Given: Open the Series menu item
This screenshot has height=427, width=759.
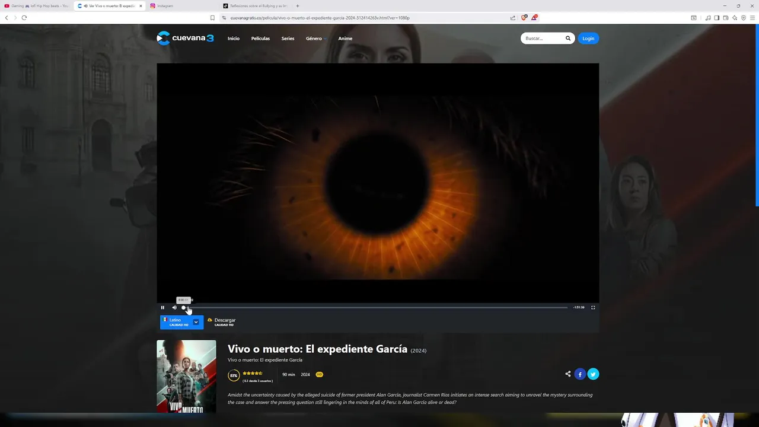Looking at the screenshot, I should pyautogui.click(x=288, y=39).
